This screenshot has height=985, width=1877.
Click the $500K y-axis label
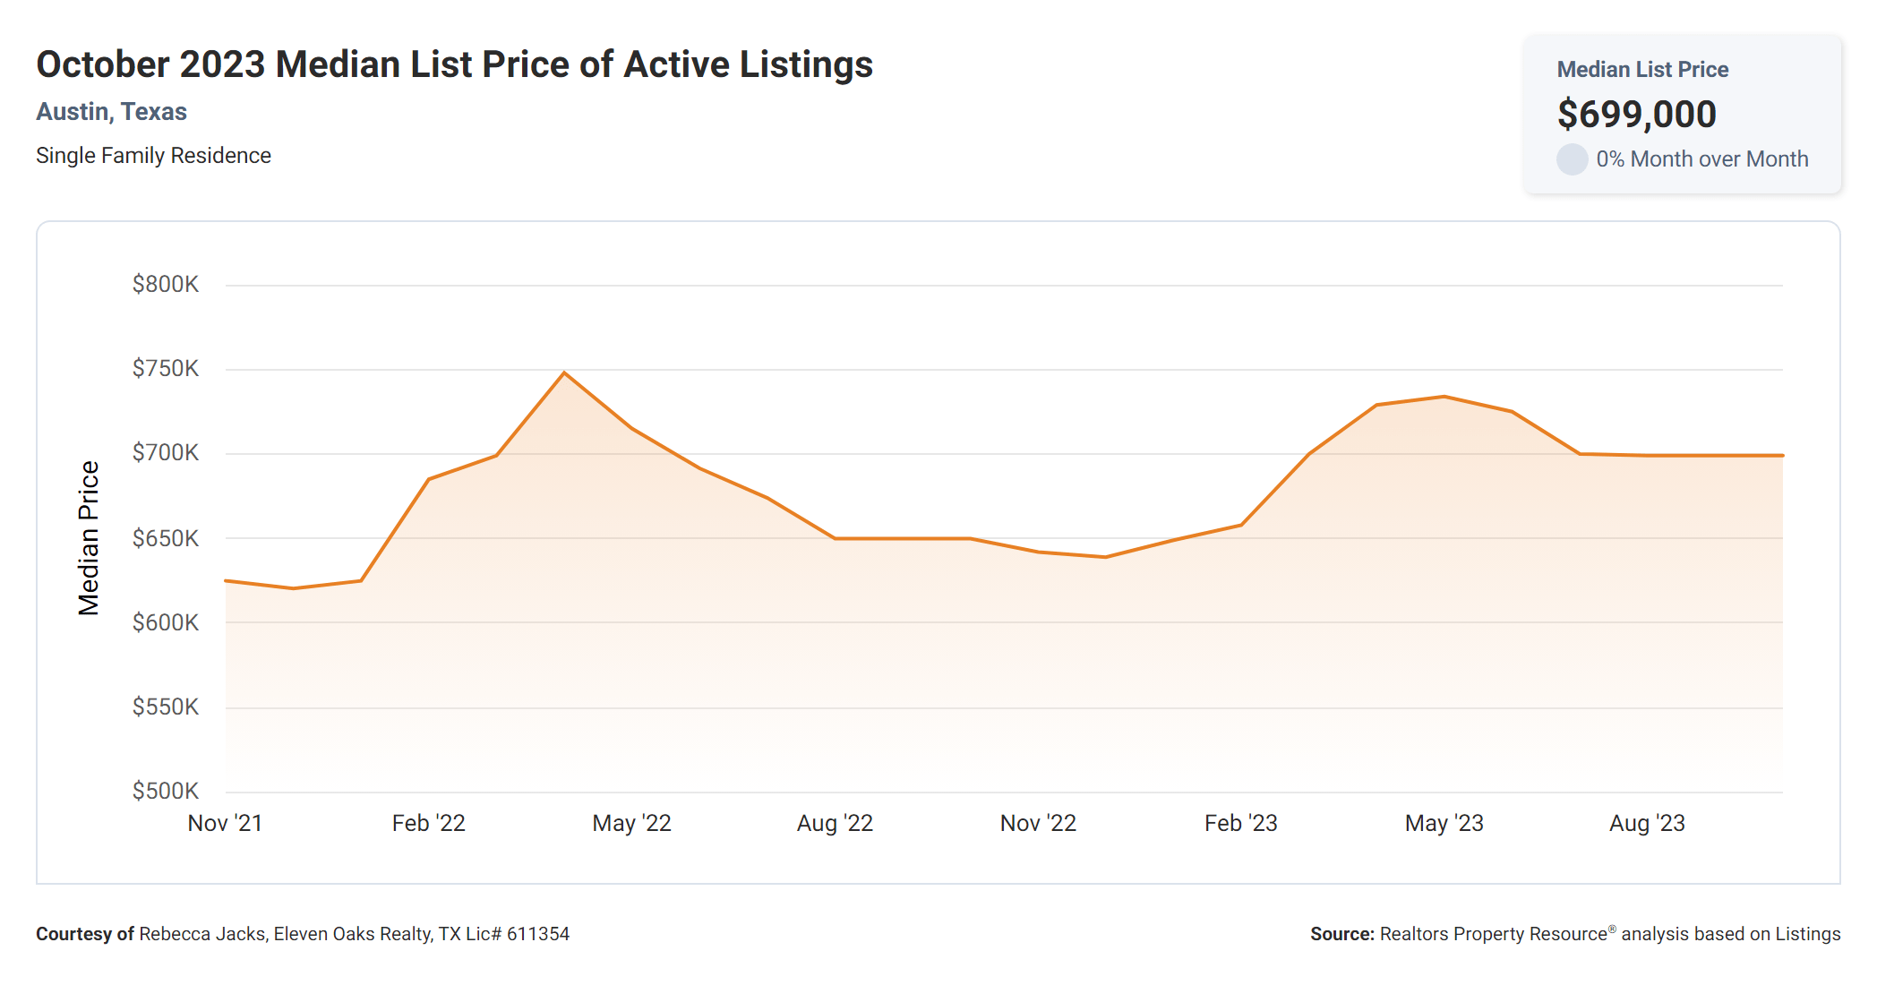tap(166, 791)
